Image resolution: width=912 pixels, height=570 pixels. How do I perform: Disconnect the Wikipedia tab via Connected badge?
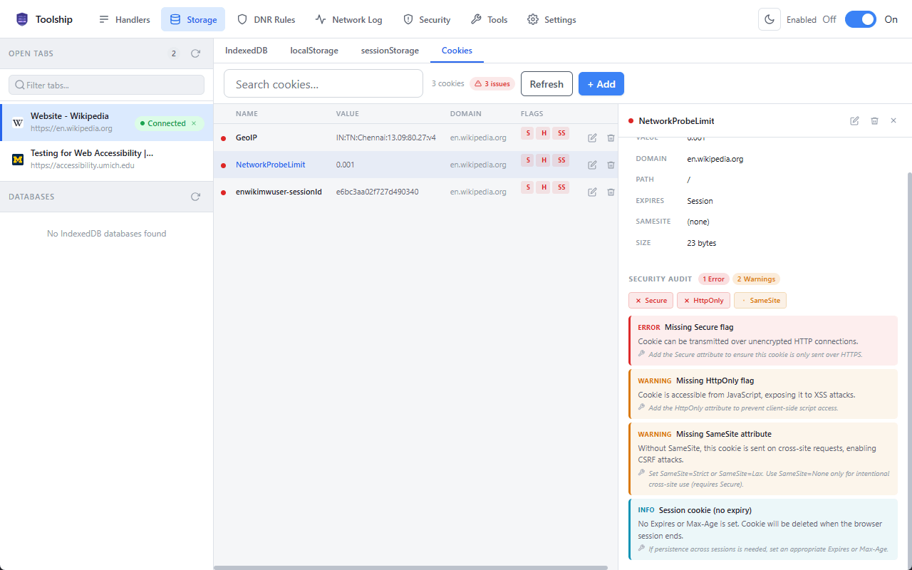pos(193,123)
